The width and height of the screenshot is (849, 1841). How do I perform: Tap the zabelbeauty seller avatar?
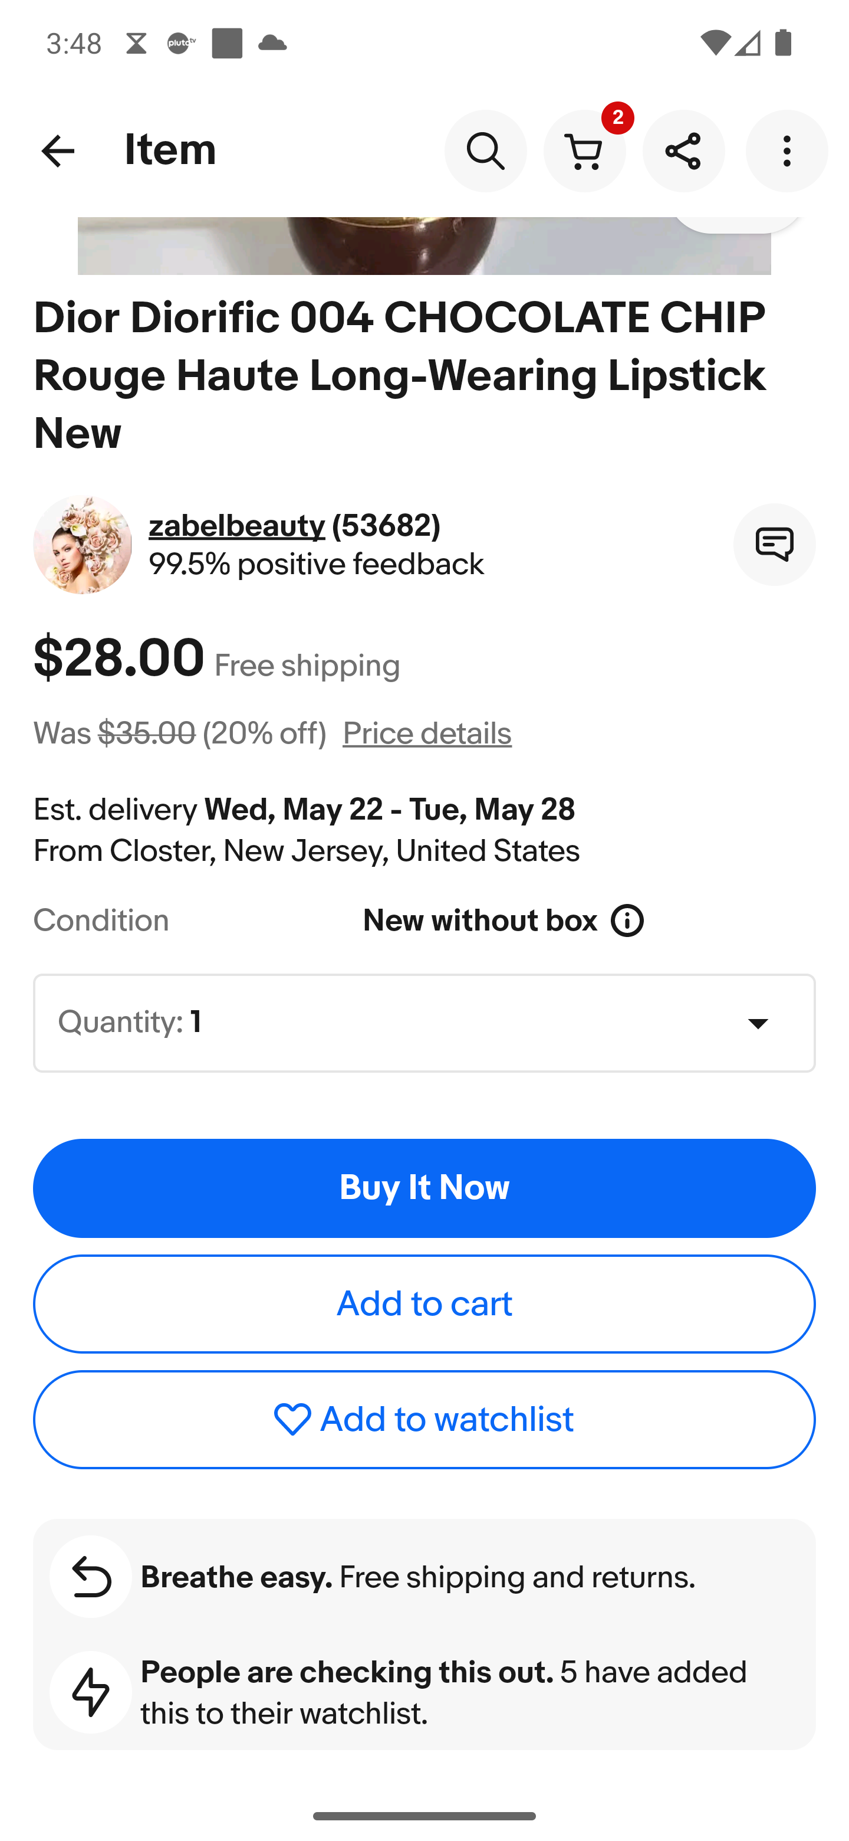click(83, 545)
